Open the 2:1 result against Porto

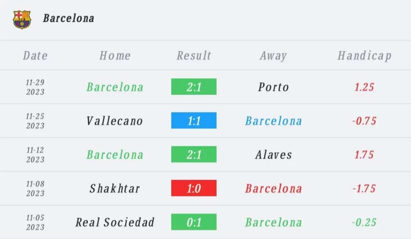click(x=194, y=87)
